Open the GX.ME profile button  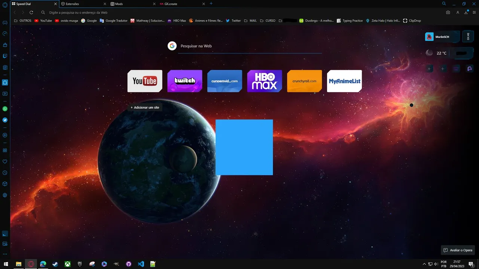pos(468,37)
